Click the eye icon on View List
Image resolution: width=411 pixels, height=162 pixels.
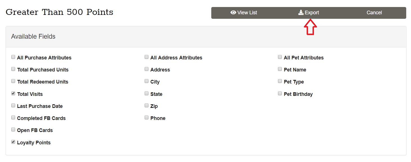pyautogui.click(x=233, y=13)
